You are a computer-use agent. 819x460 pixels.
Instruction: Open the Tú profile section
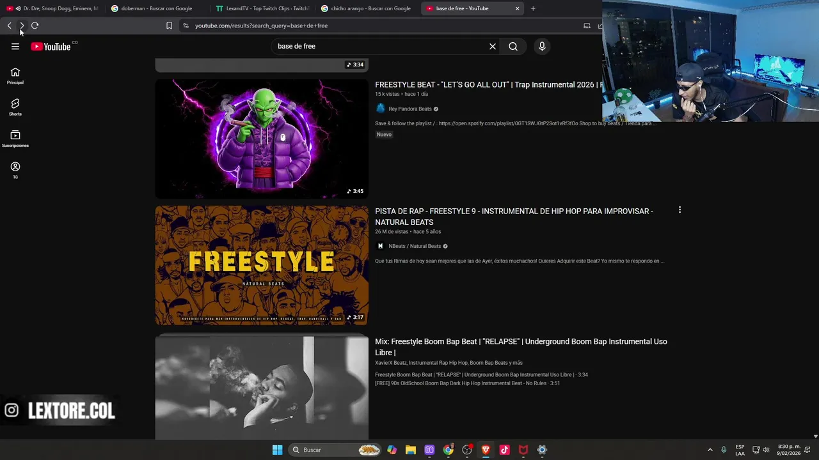(15, 170)
